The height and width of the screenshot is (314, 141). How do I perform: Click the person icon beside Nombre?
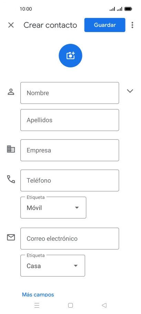tap(11, 92)
